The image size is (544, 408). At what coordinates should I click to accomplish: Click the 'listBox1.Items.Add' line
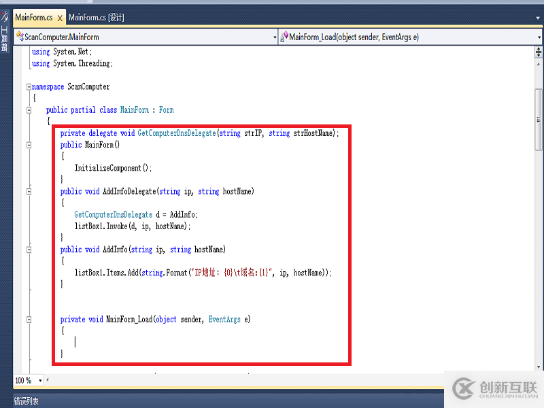[203, 273]
